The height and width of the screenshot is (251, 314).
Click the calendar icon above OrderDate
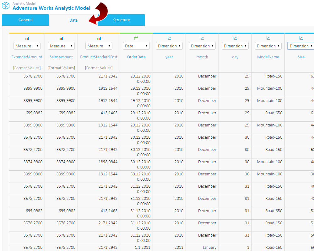[x=136, y=37]
